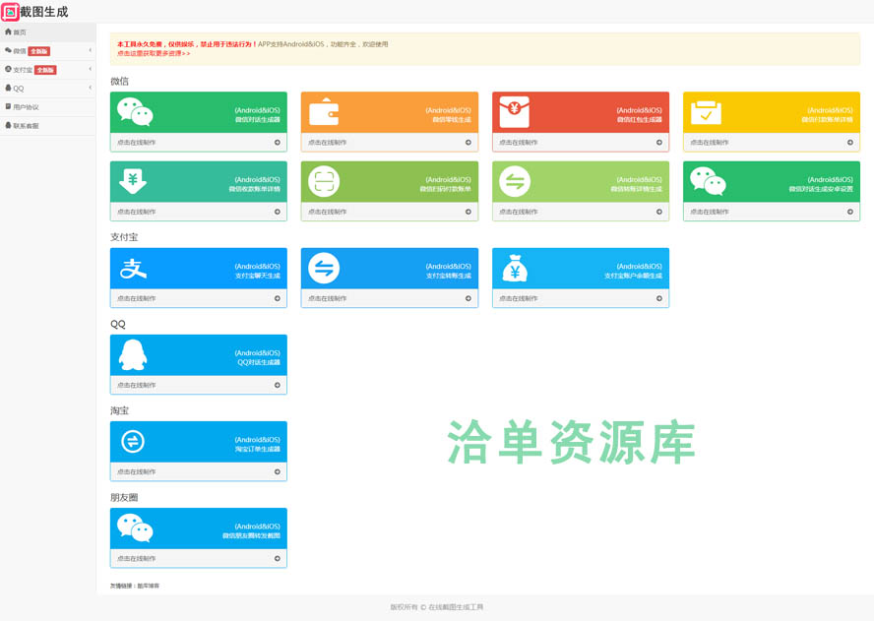Screen dimensions: 874x621
Task: Click the 支付宝聊天生成 label text
Action: [x=258, y=276]
